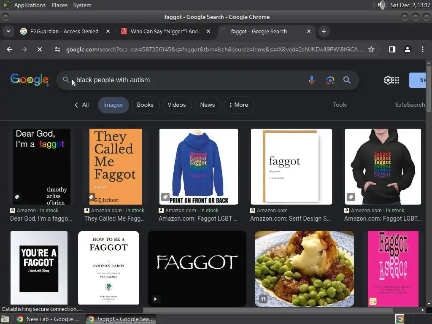Image resolution: width=432 pixels, height=324 pixels.
Task: Expand the More search filters menu
Action: 239,105
